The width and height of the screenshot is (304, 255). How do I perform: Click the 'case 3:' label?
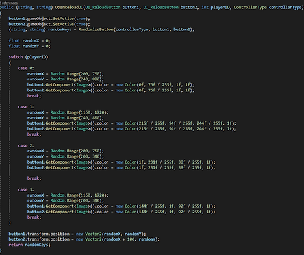[x=26, y=189]
